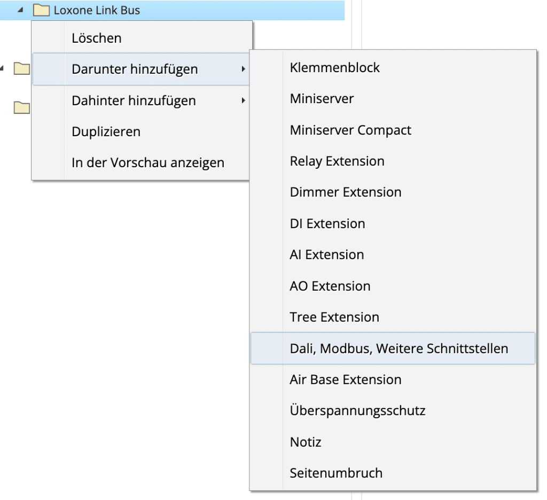The width and height of the screenshot is (547, 500).
Task: Select the Überspannungsschutz entry
Action: click(x=393, y=411)
